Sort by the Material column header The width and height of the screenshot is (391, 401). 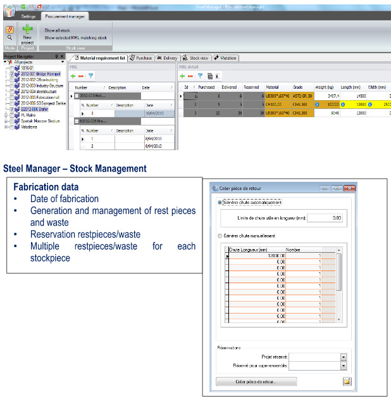(x=278, y=87)
